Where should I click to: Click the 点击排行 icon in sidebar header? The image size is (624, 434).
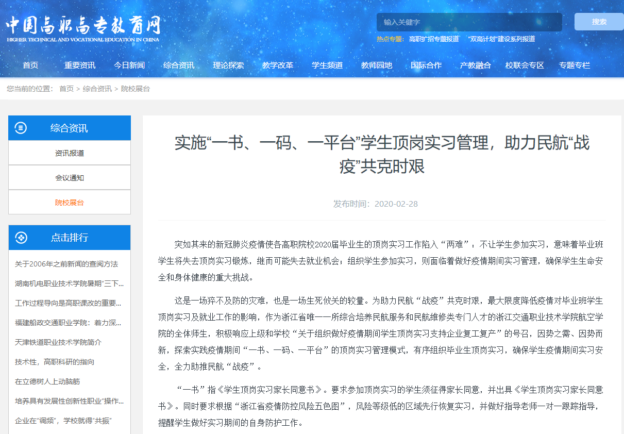(x=21, y=238)
